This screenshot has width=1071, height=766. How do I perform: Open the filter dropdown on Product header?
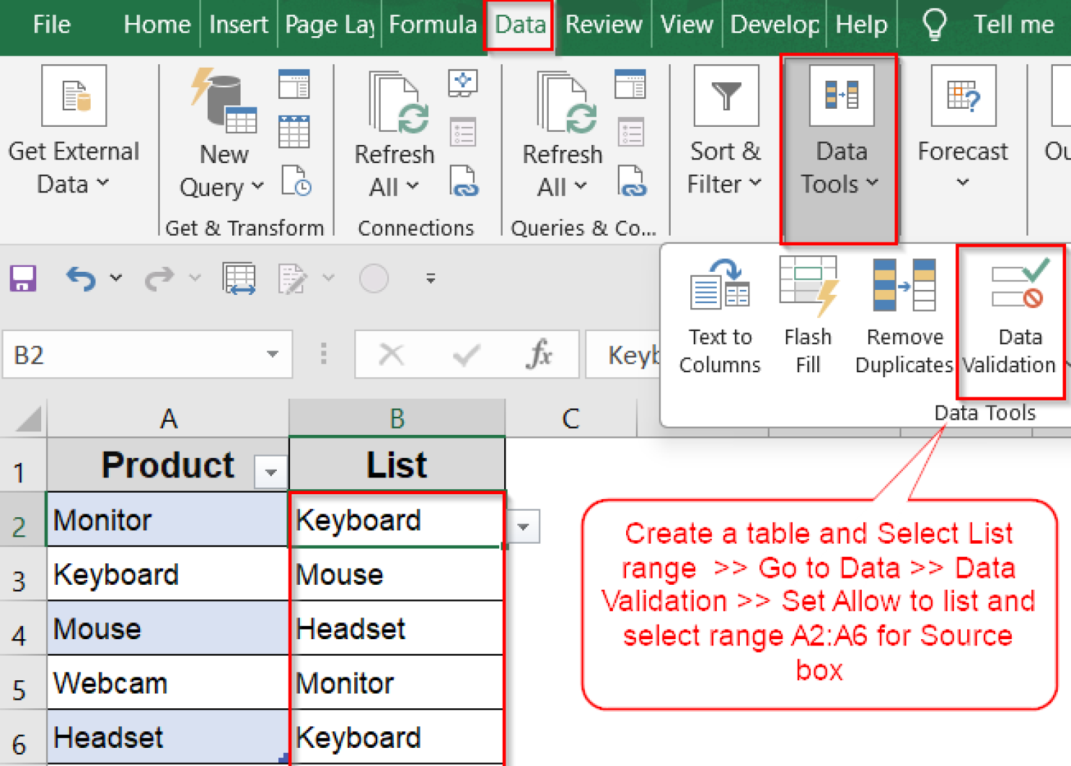271,472
